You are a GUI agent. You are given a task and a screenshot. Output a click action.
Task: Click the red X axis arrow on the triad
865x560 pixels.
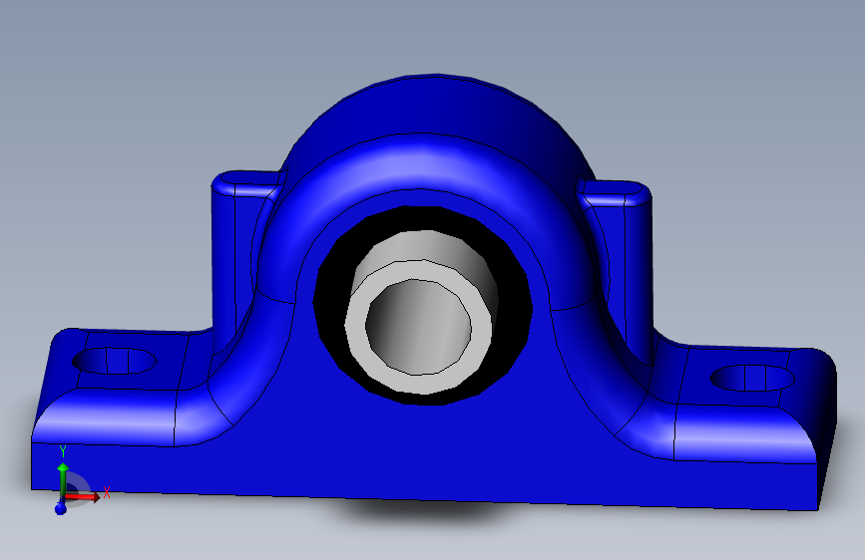click(83, 496)
